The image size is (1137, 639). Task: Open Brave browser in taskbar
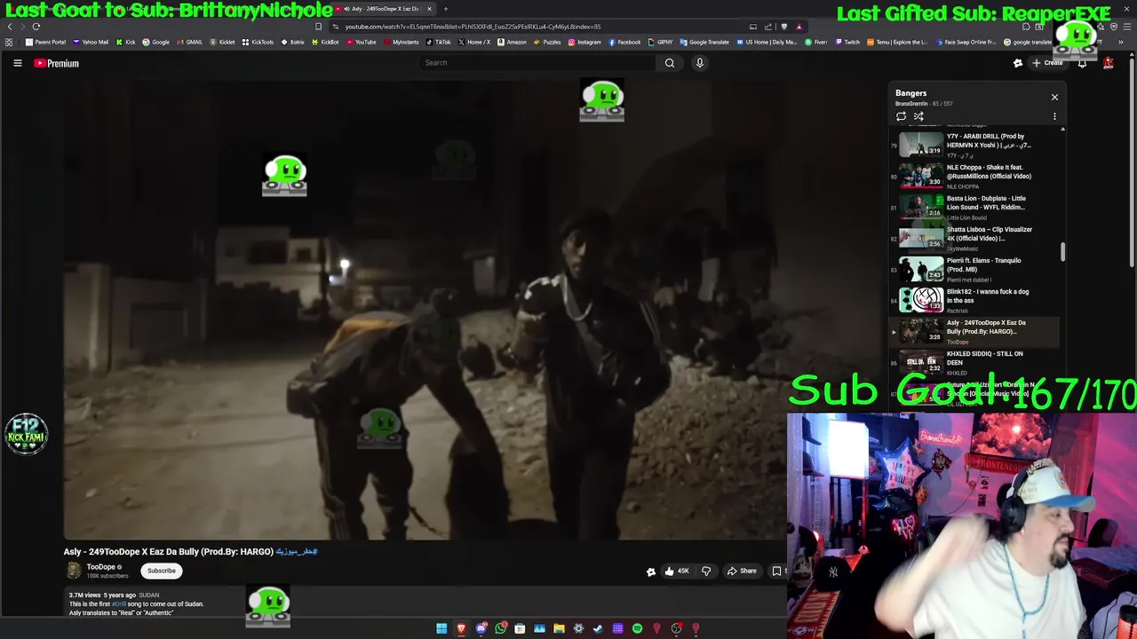pos(461,628)
